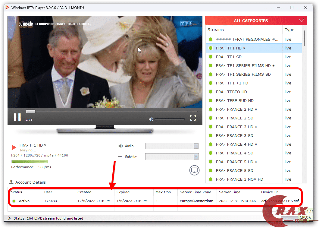Image resolution: width=319 pixels, height=228 pixels.
Task: Click the video seek bar handle
Action: point(31,112)
